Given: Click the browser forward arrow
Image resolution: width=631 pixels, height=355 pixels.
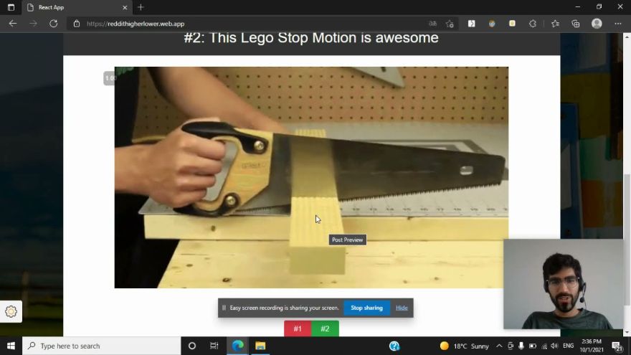Looking at the screenshot, I should click(33, 24).
